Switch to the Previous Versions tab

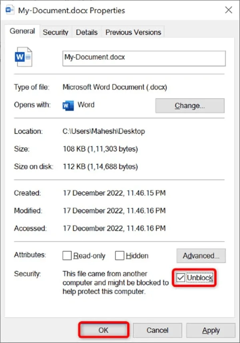click(133, 32)
